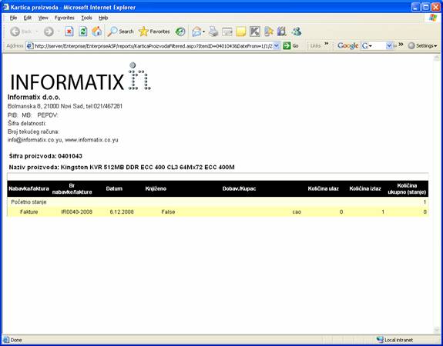
Task: Open the Favorites menu
Action: [x=65, y=18]
